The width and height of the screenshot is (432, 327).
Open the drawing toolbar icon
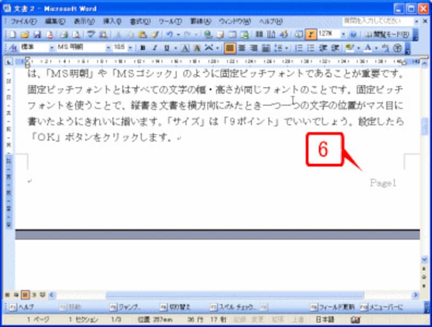coord(284,35)
